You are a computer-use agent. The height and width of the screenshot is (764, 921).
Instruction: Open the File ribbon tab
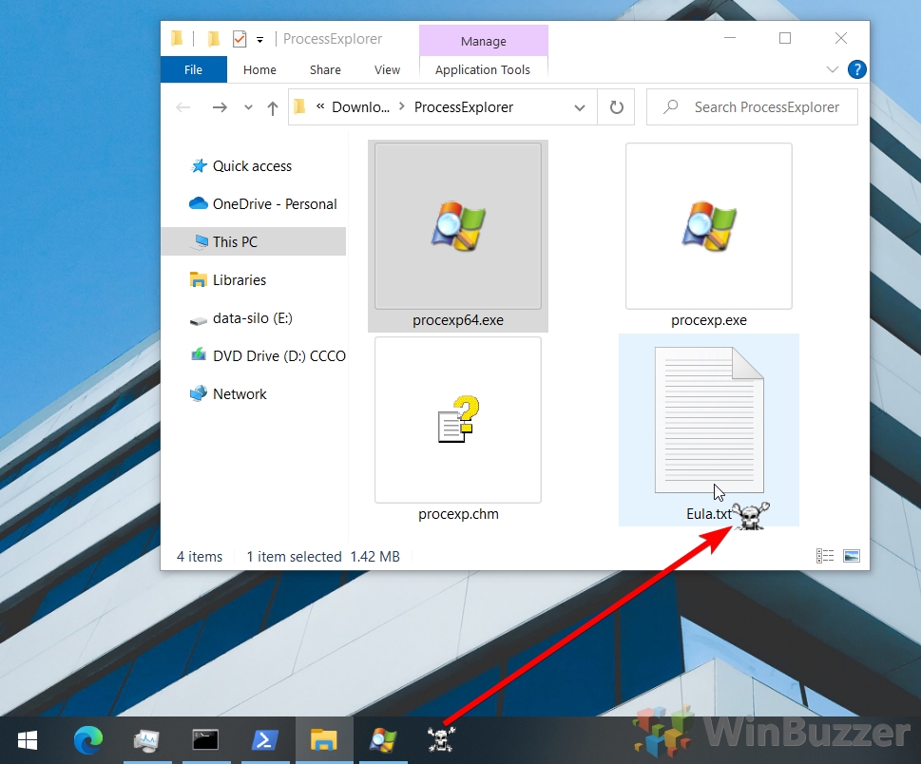coord(193,70)
